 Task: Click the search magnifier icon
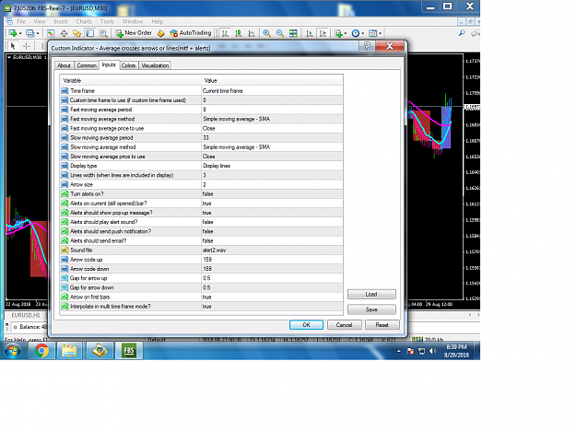(462, 33)
